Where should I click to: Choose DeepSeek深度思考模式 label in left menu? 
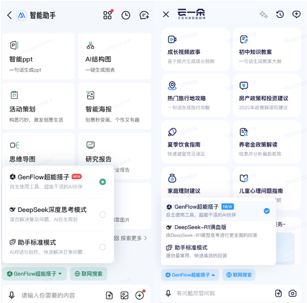pyautogui.click(x=52, y=210)
